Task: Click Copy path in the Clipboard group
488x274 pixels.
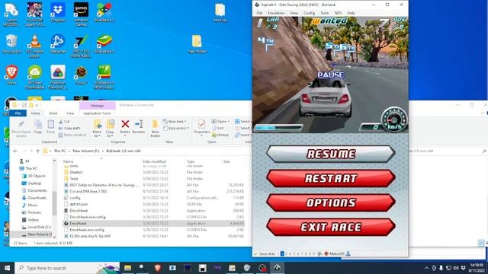Action: coord(69,128)
